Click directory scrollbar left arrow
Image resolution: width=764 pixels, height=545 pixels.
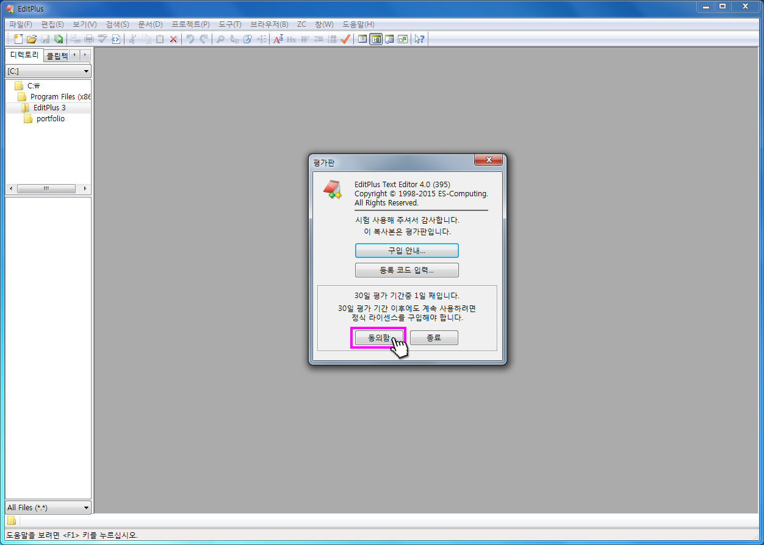point(11,188)
